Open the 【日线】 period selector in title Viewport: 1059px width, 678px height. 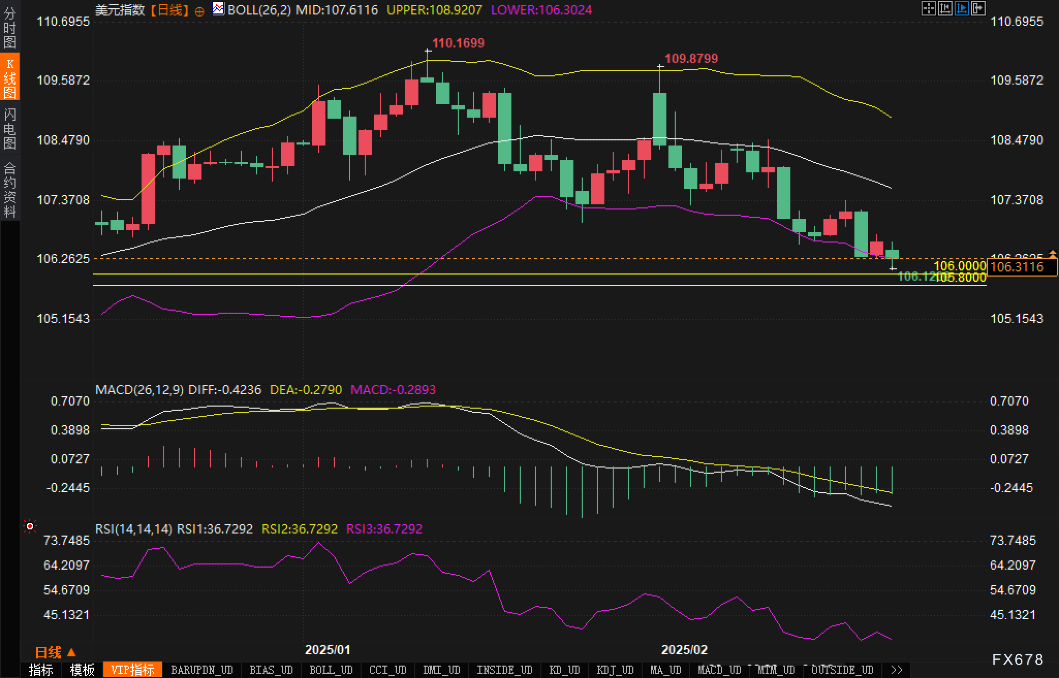(169, 10)
